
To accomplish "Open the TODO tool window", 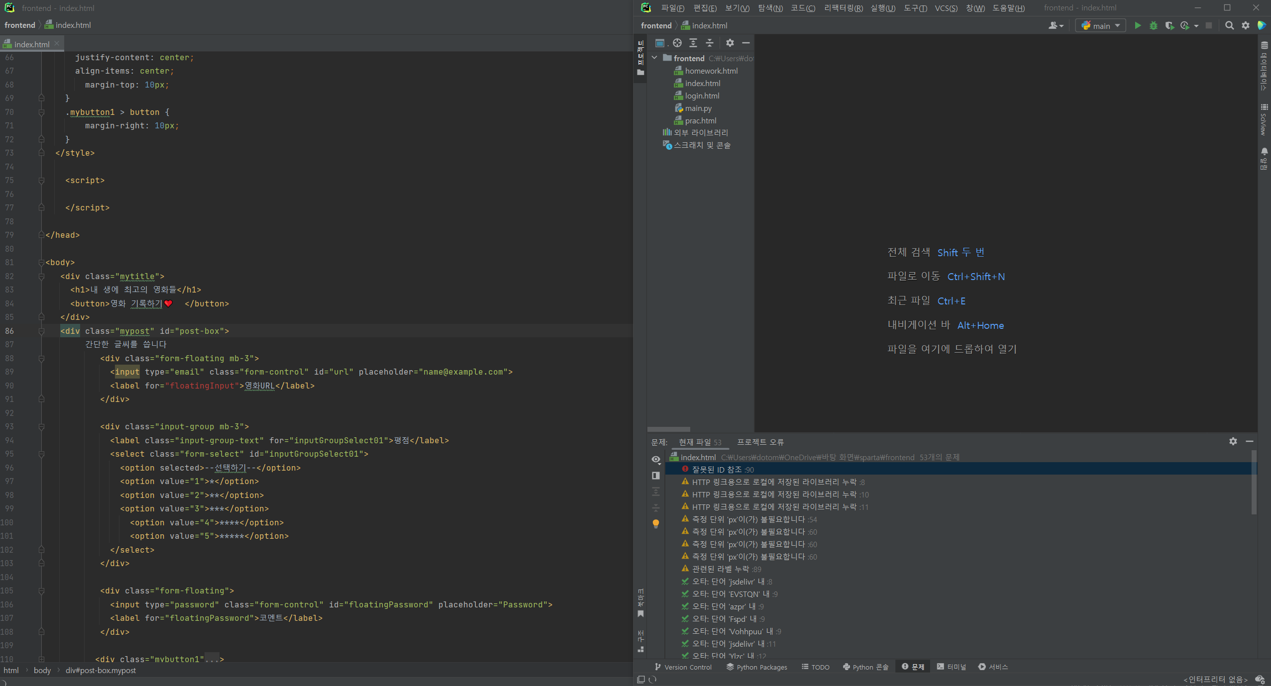I will 815,667.
